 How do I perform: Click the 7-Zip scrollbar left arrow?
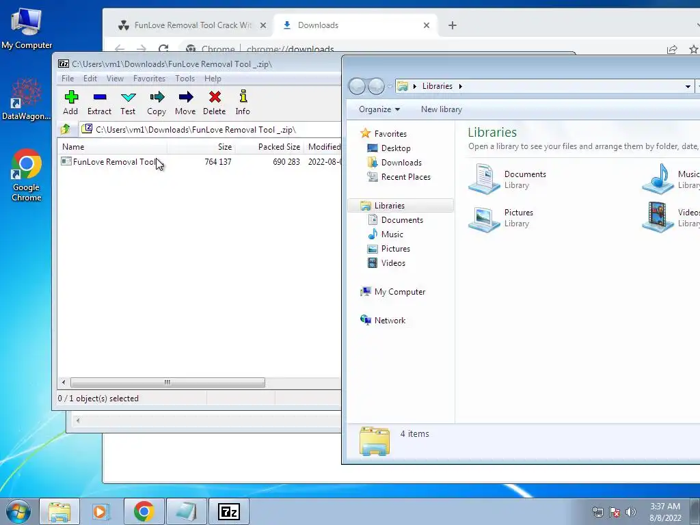[x=64, y=383]
